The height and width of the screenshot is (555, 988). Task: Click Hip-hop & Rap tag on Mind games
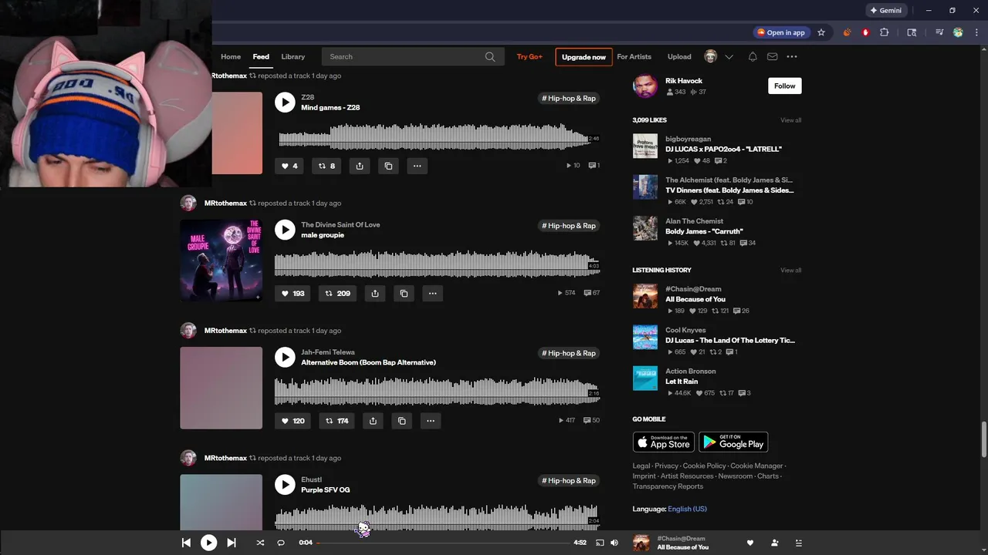tap(569, 99)
